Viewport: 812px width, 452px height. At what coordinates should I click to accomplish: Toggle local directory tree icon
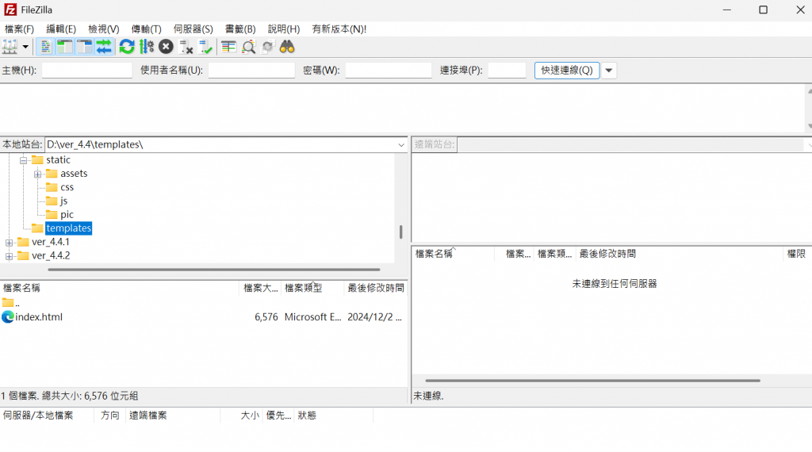pyautogui.click(x=65, y=47)
